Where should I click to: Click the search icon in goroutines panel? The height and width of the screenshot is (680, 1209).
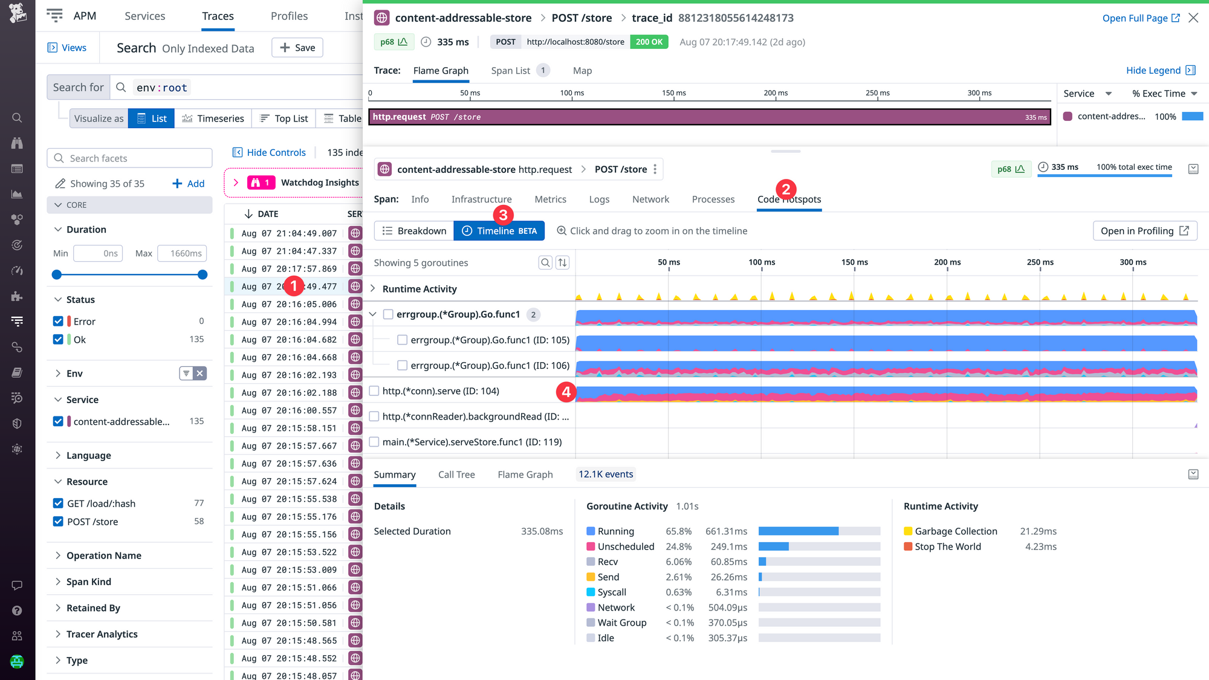545,262
